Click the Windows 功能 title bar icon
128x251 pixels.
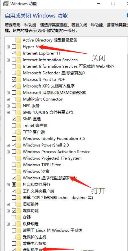[x=6, y=3]
